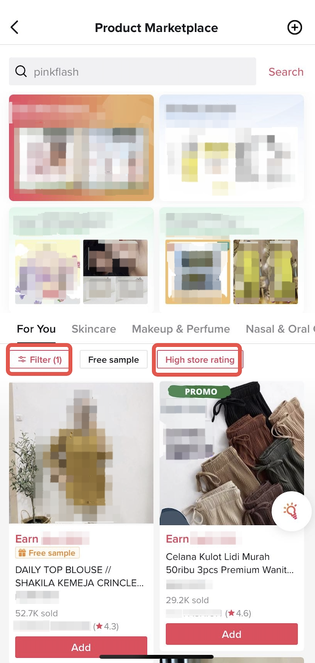Switch to the Skincare tab
315x663 pixels.
click(94, 329)
